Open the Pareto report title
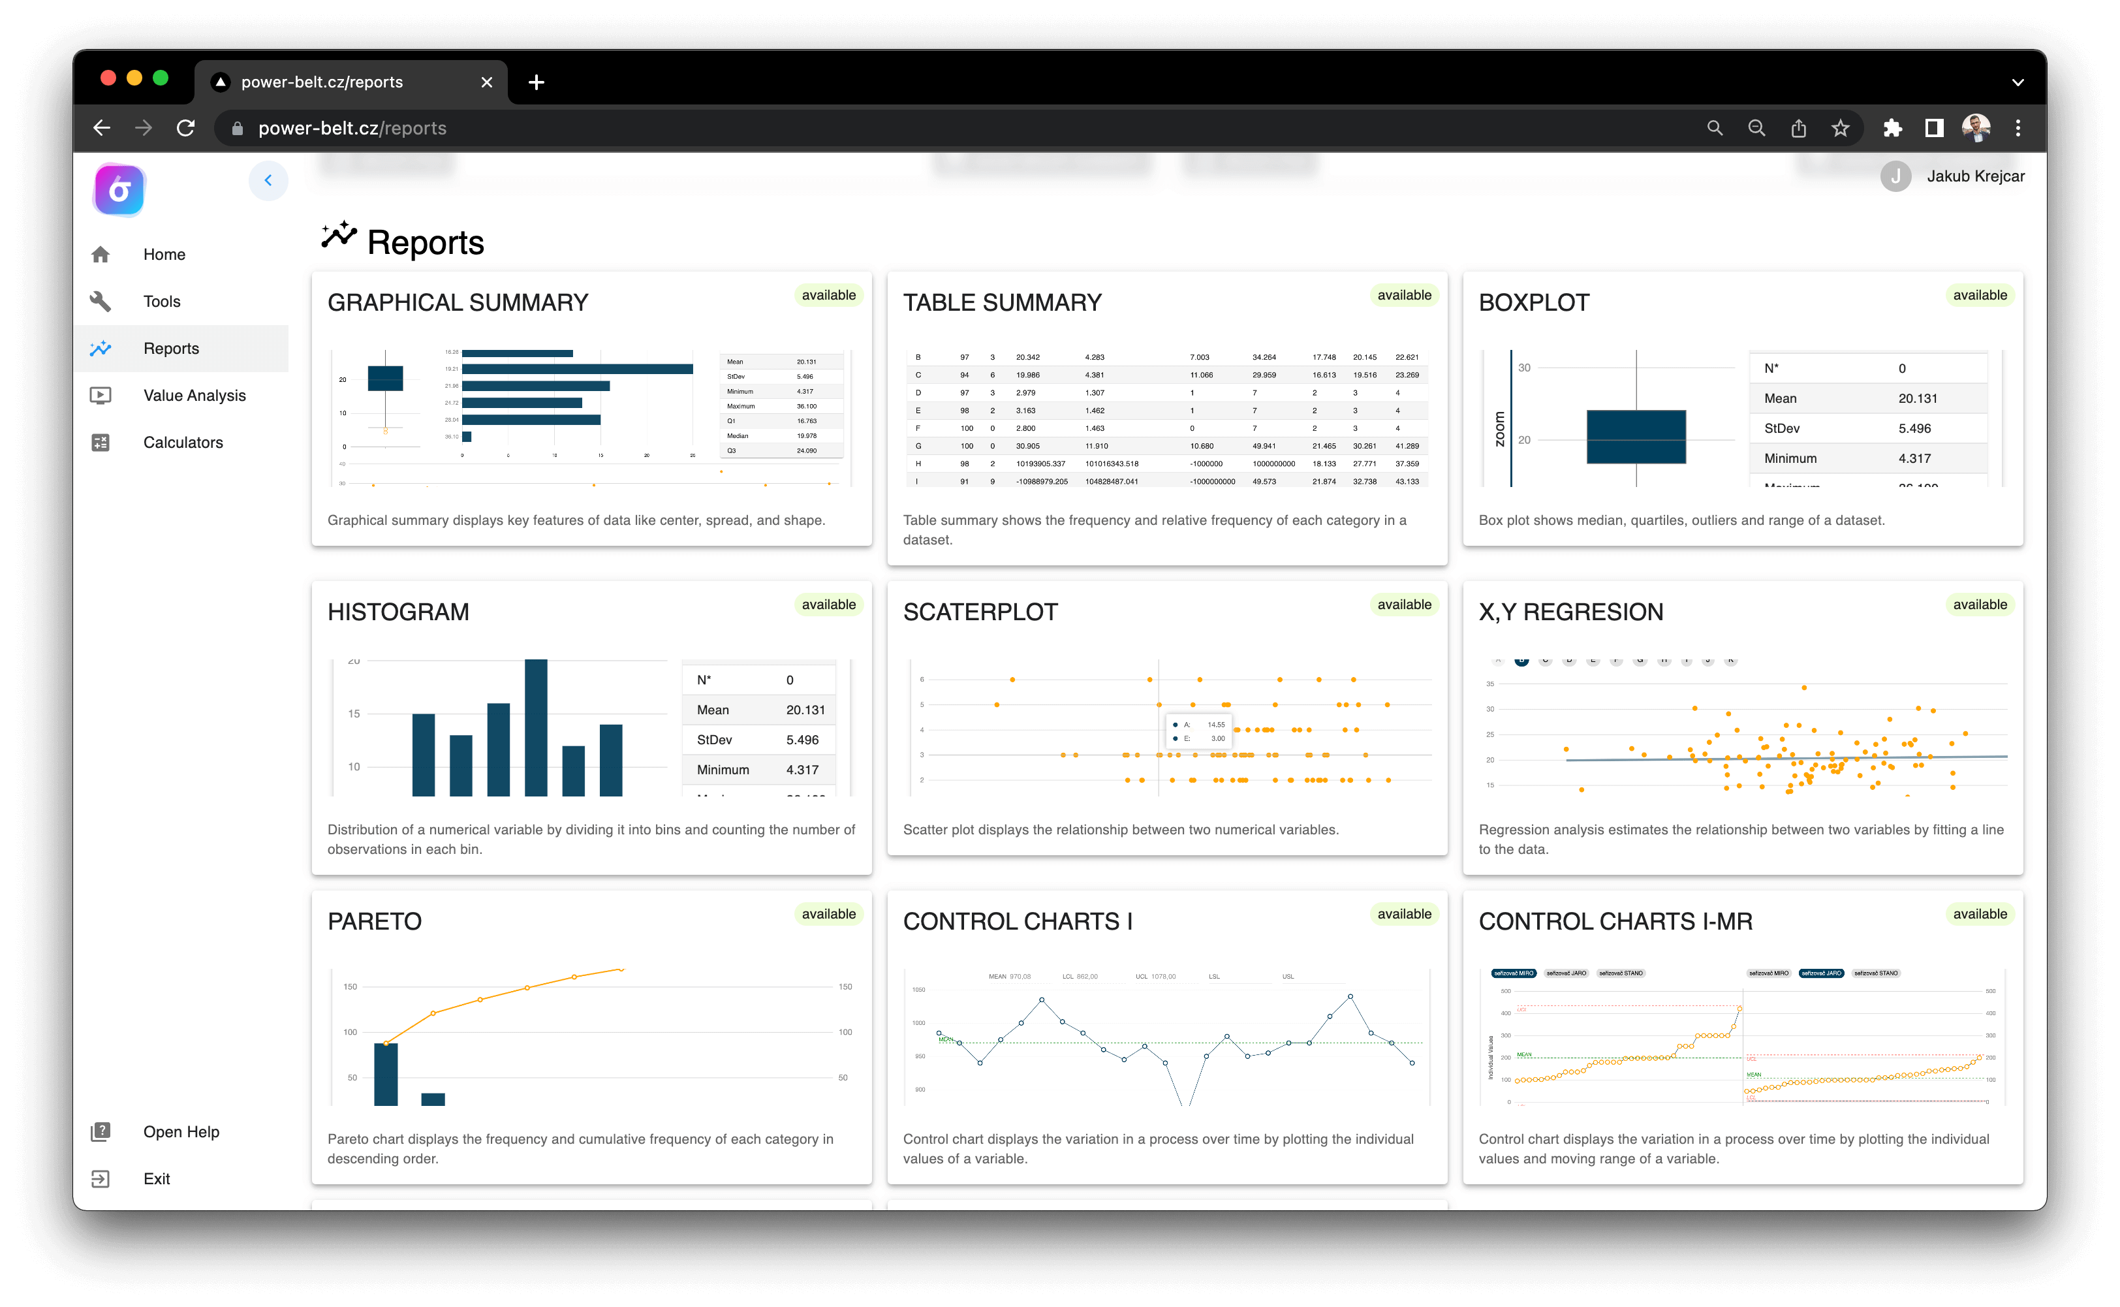The width and height of the screenshot is (2120, 1307). click(x=374, y=921)
